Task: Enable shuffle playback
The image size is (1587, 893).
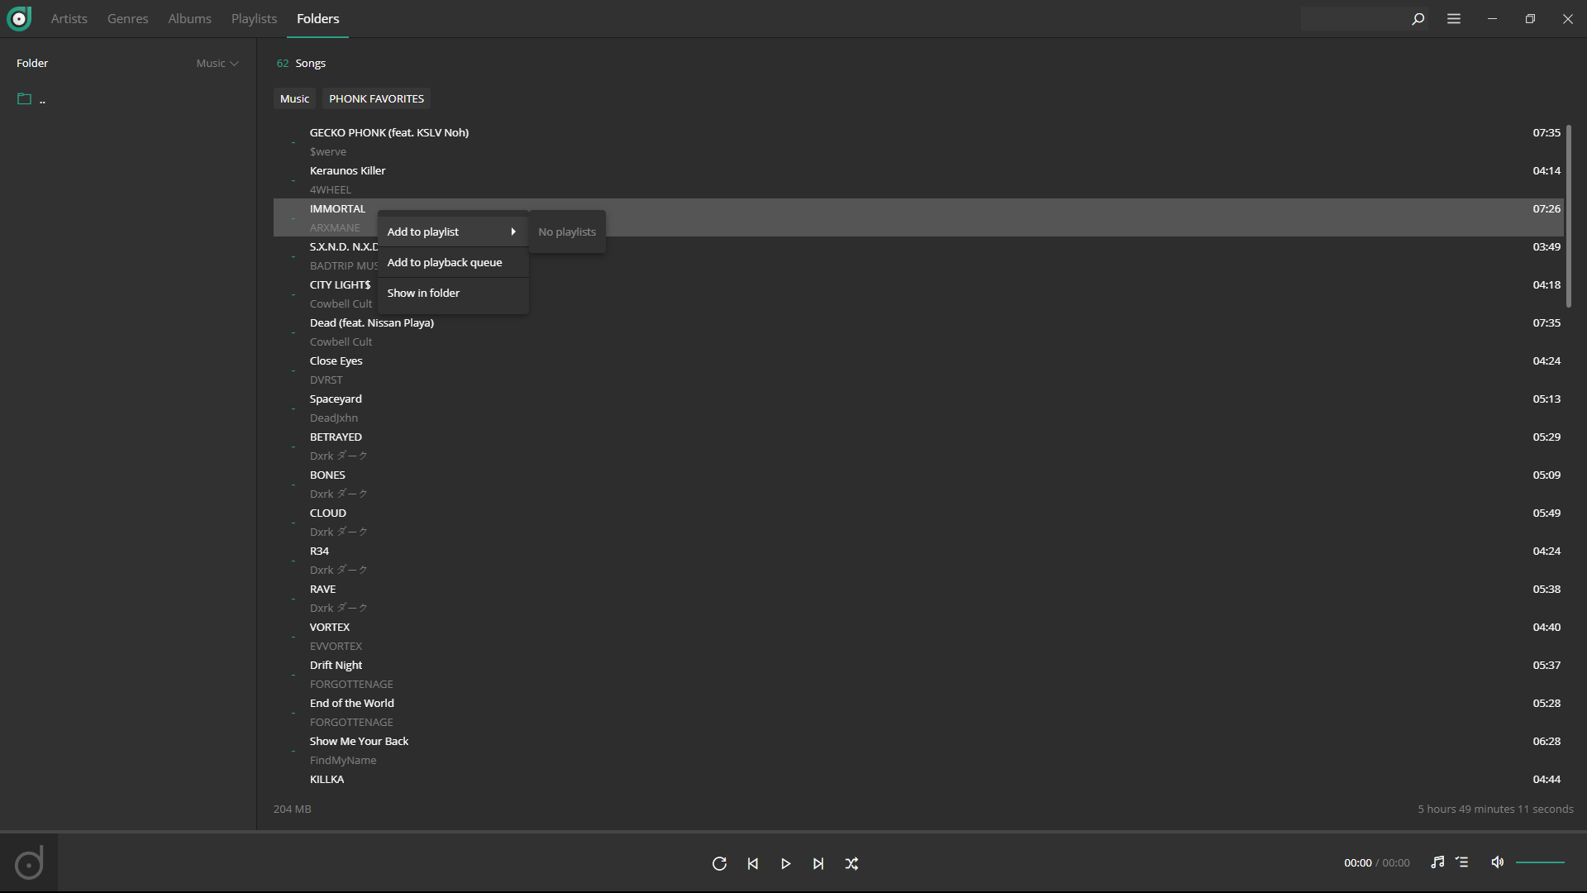Action: point(851,863)
